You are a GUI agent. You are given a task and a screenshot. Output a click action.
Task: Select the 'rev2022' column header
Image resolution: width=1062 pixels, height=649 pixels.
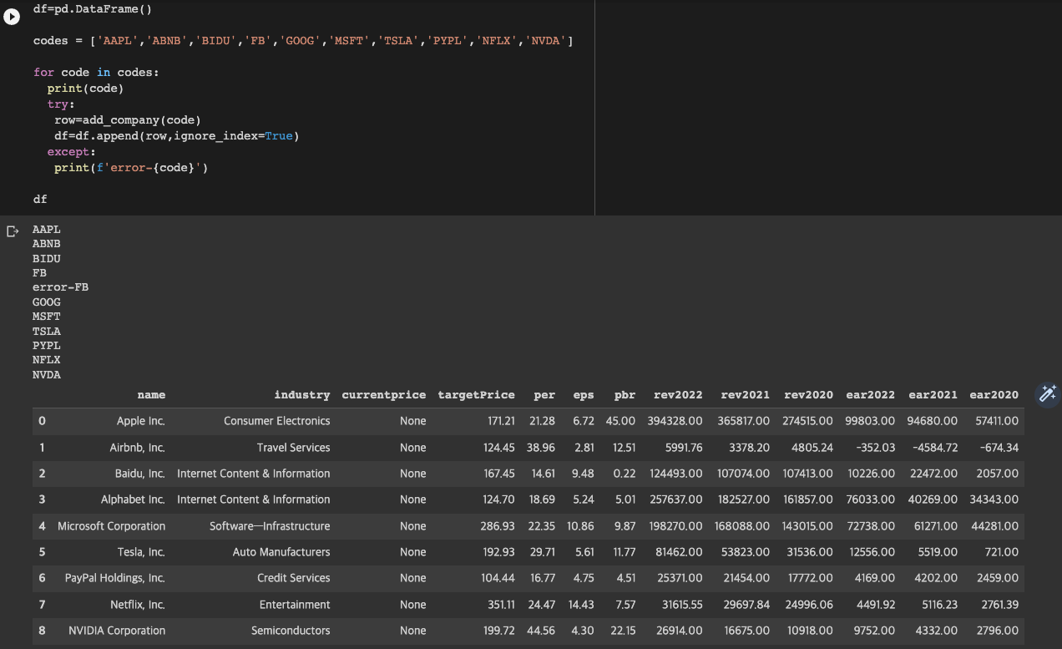[678, 395]
